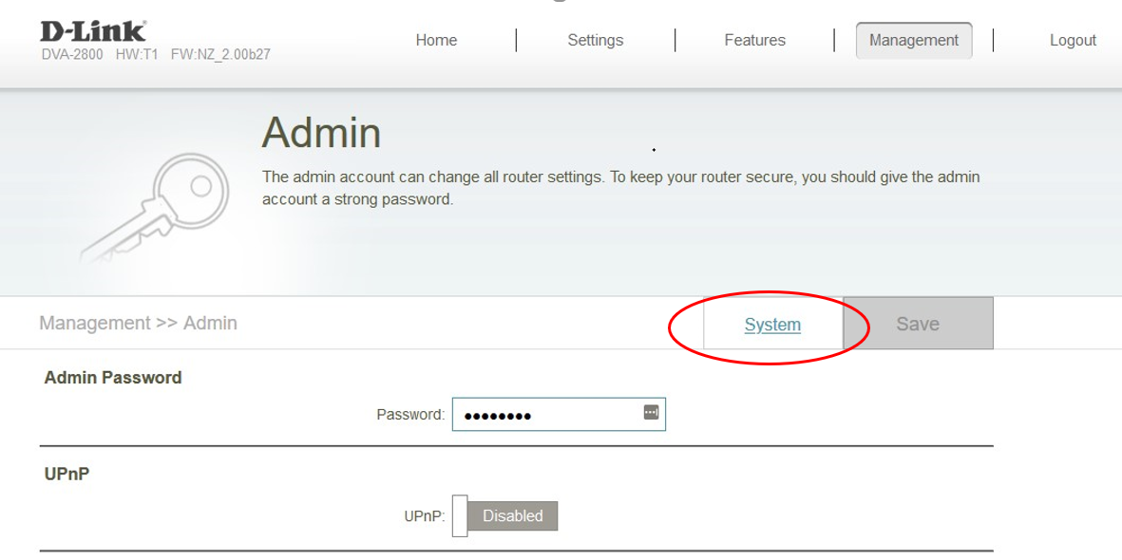Click the key illustration icon
The width and height of the screenshot is (1122, 560).
point(155,208)
